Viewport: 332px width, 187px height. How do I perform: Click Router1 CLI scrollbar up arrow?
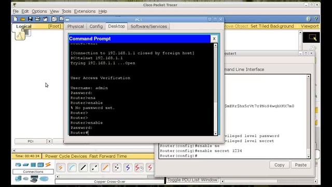pos(309,76)
